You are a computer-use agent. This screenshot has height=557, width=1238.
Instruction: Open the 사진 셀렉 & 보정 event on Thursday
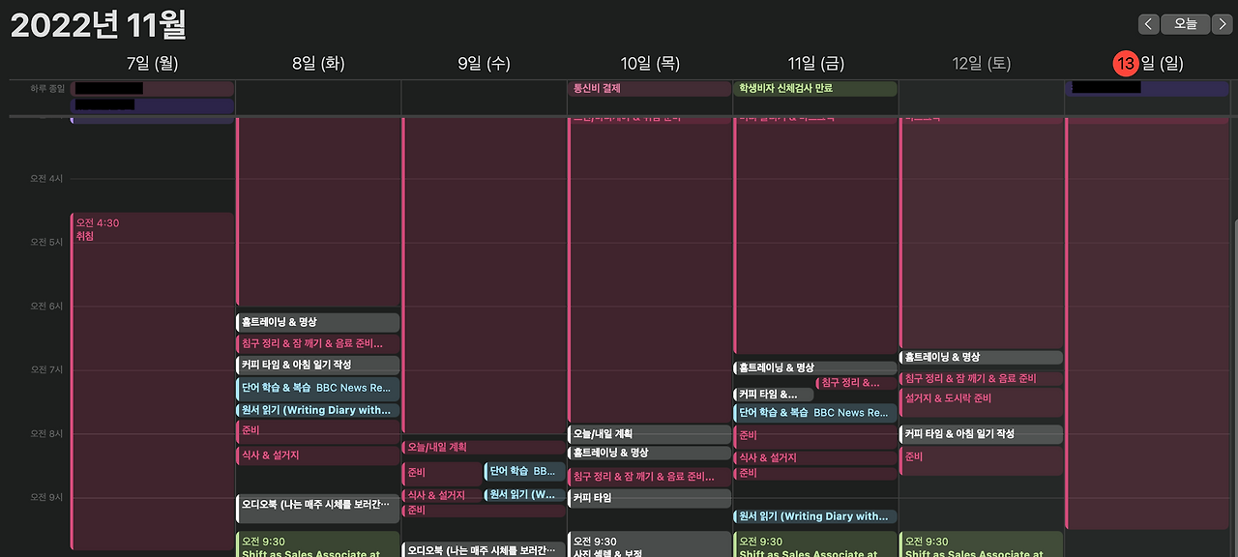(x=649, y=546)
